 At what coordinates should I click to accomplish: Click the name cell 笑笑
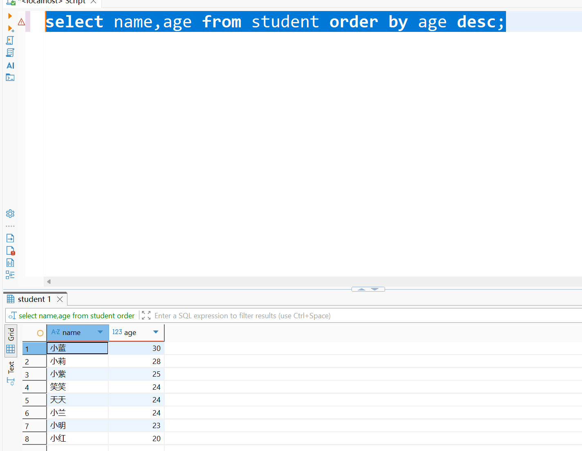78,387
